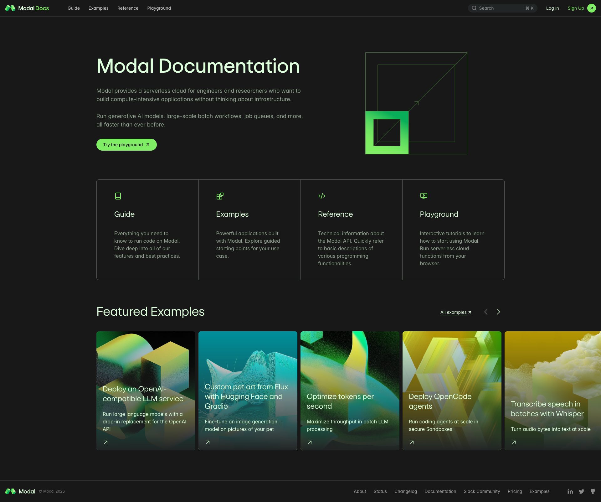Open the Pricing footer link
Image resolution: width=601 pixels, height=502 pixels.
pos(515,491)
